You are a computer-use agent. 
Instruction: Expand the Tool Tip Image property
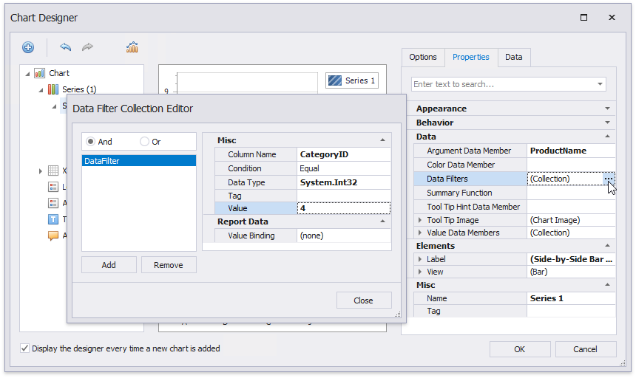(x=420, y=220)
